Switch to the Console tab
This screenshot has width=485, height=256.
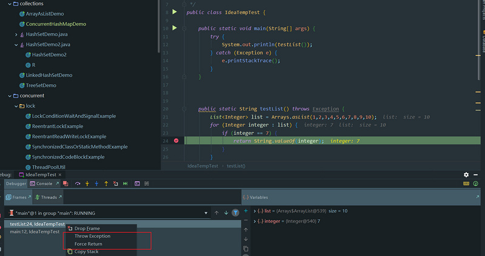coord(45,183)
